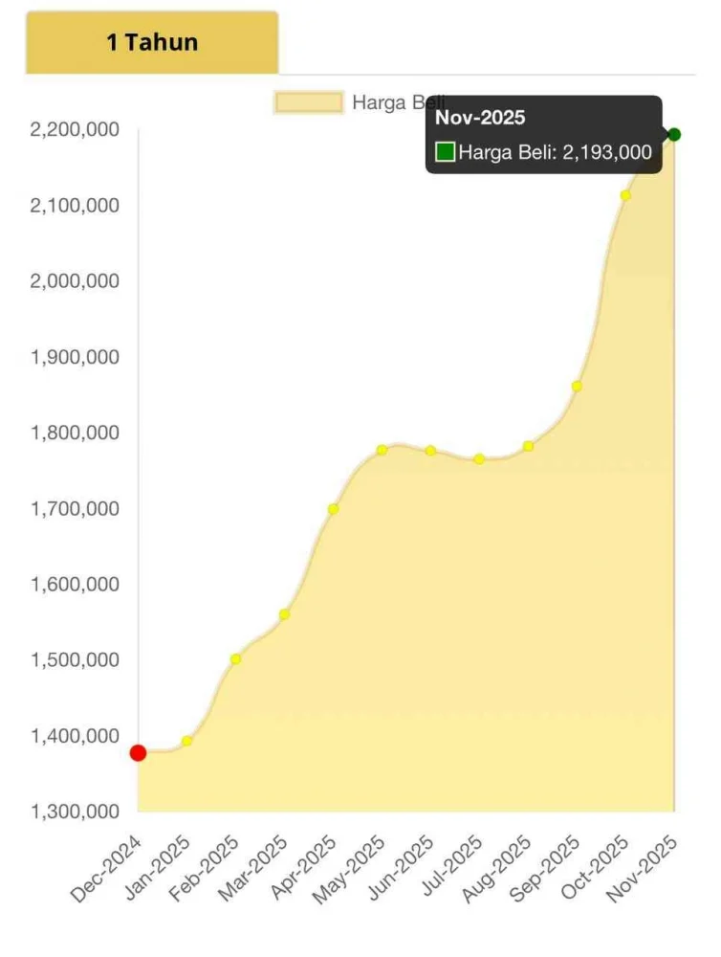Click the green Nov-2025 data point
Viewport: 721px width, 957px height.
pyautogui.click(x=674, y=134)
